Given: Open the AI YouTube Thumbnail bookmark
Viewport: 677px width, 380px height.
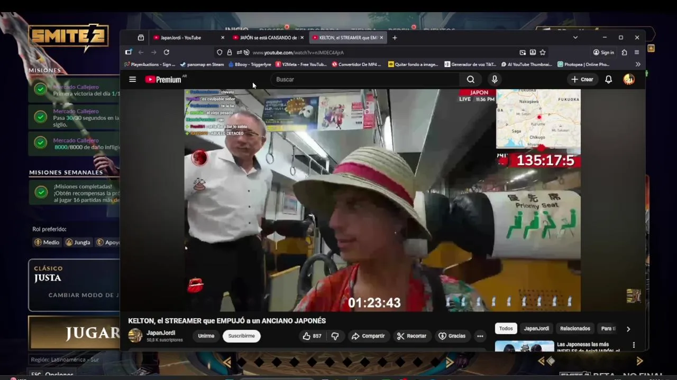Looking at the screenshot, I should (x=526, y=64).
